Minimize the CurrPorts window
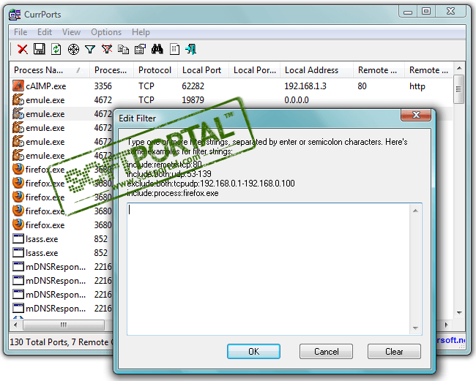Screen dimensions: 476x381 [x=408, y=11]
